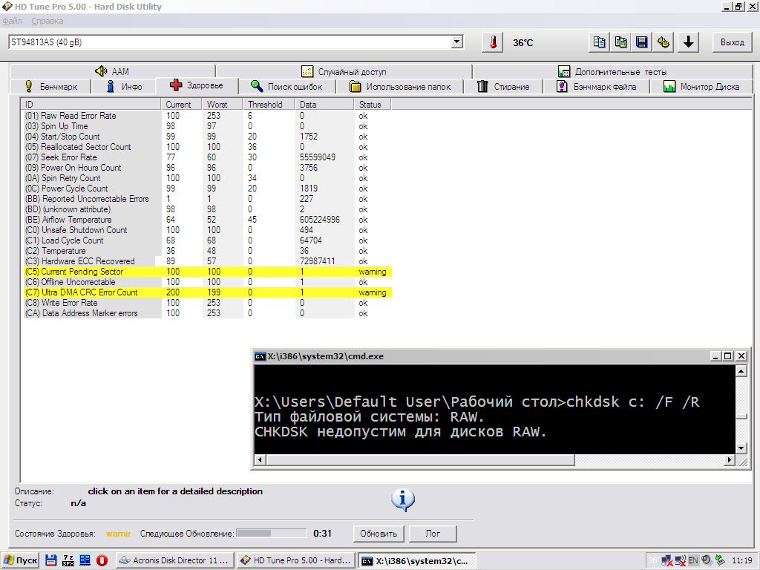Switch to the Бенчмарк tab

[50, 86]
